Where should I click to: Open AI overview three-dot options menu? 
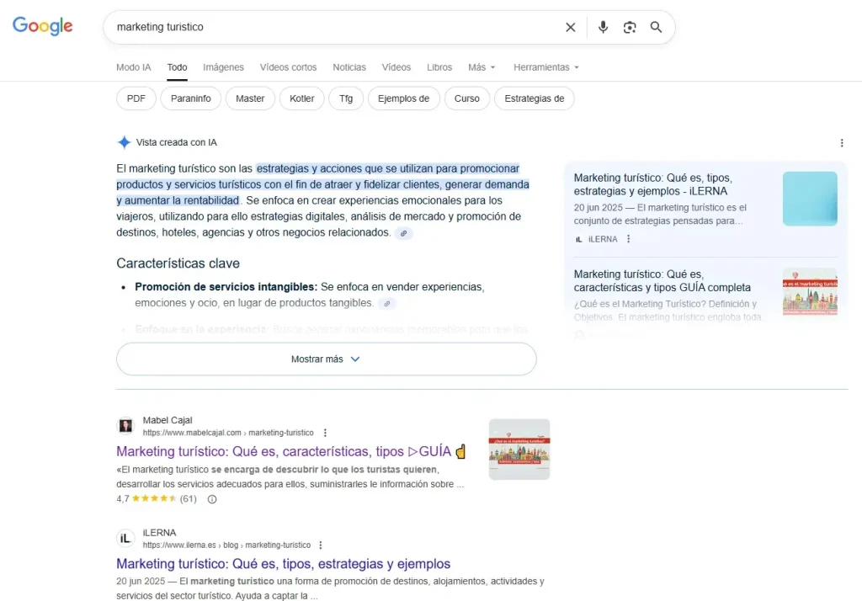point(842,143)
